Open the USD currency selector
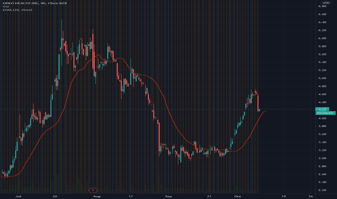The width and height of the screenshot is (337, 199). tap(326, 3)
